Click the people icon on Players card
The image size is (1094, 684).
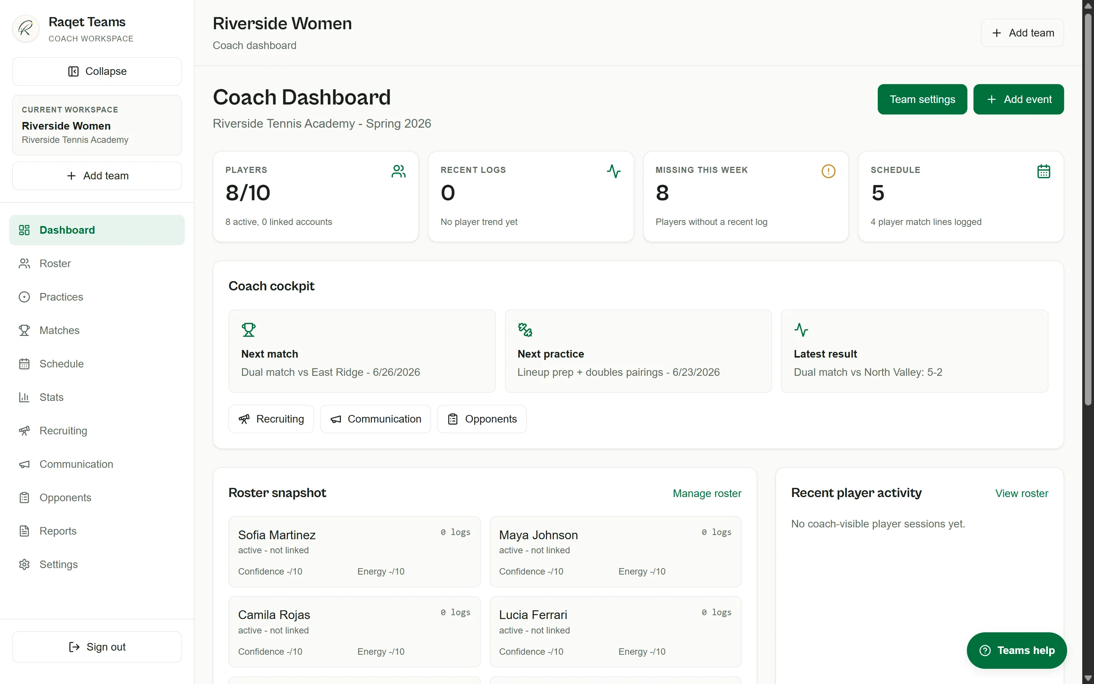pyautogui.click(x=398, y=171)
